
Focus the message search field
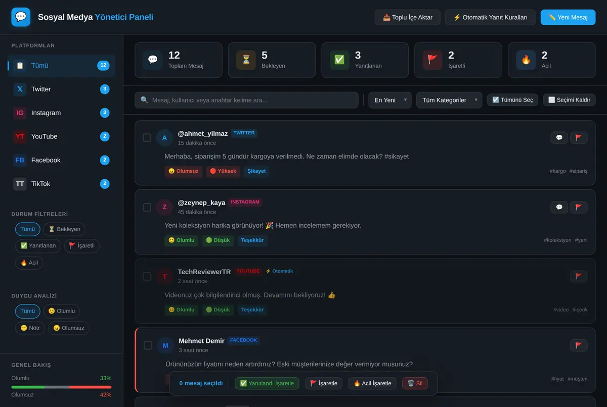click(246, 100)
